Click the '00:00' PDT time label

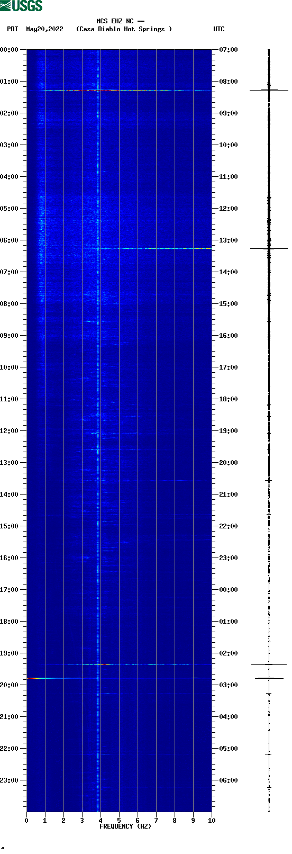click(9, 50)
